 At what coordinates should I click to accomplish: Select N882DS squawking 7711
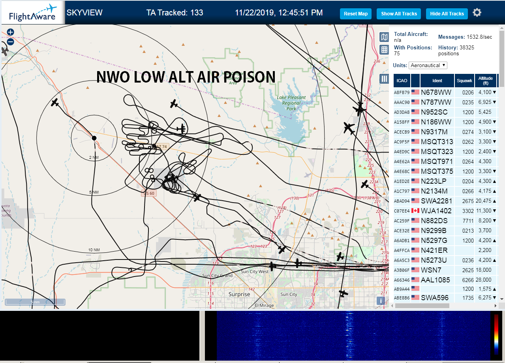coord(445,221)
